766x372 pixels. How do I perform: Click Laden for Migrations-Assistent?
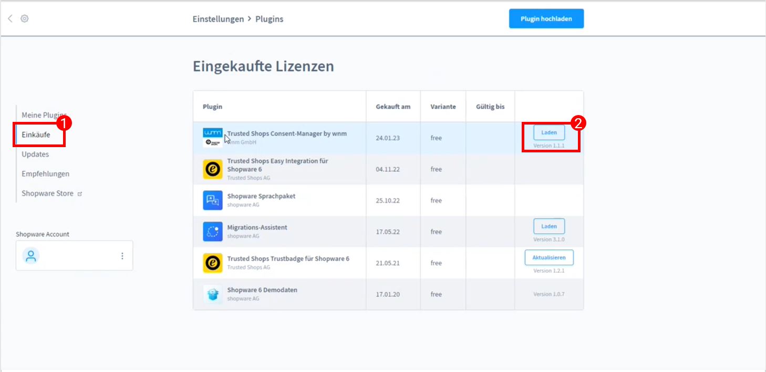tap(549, 226)
